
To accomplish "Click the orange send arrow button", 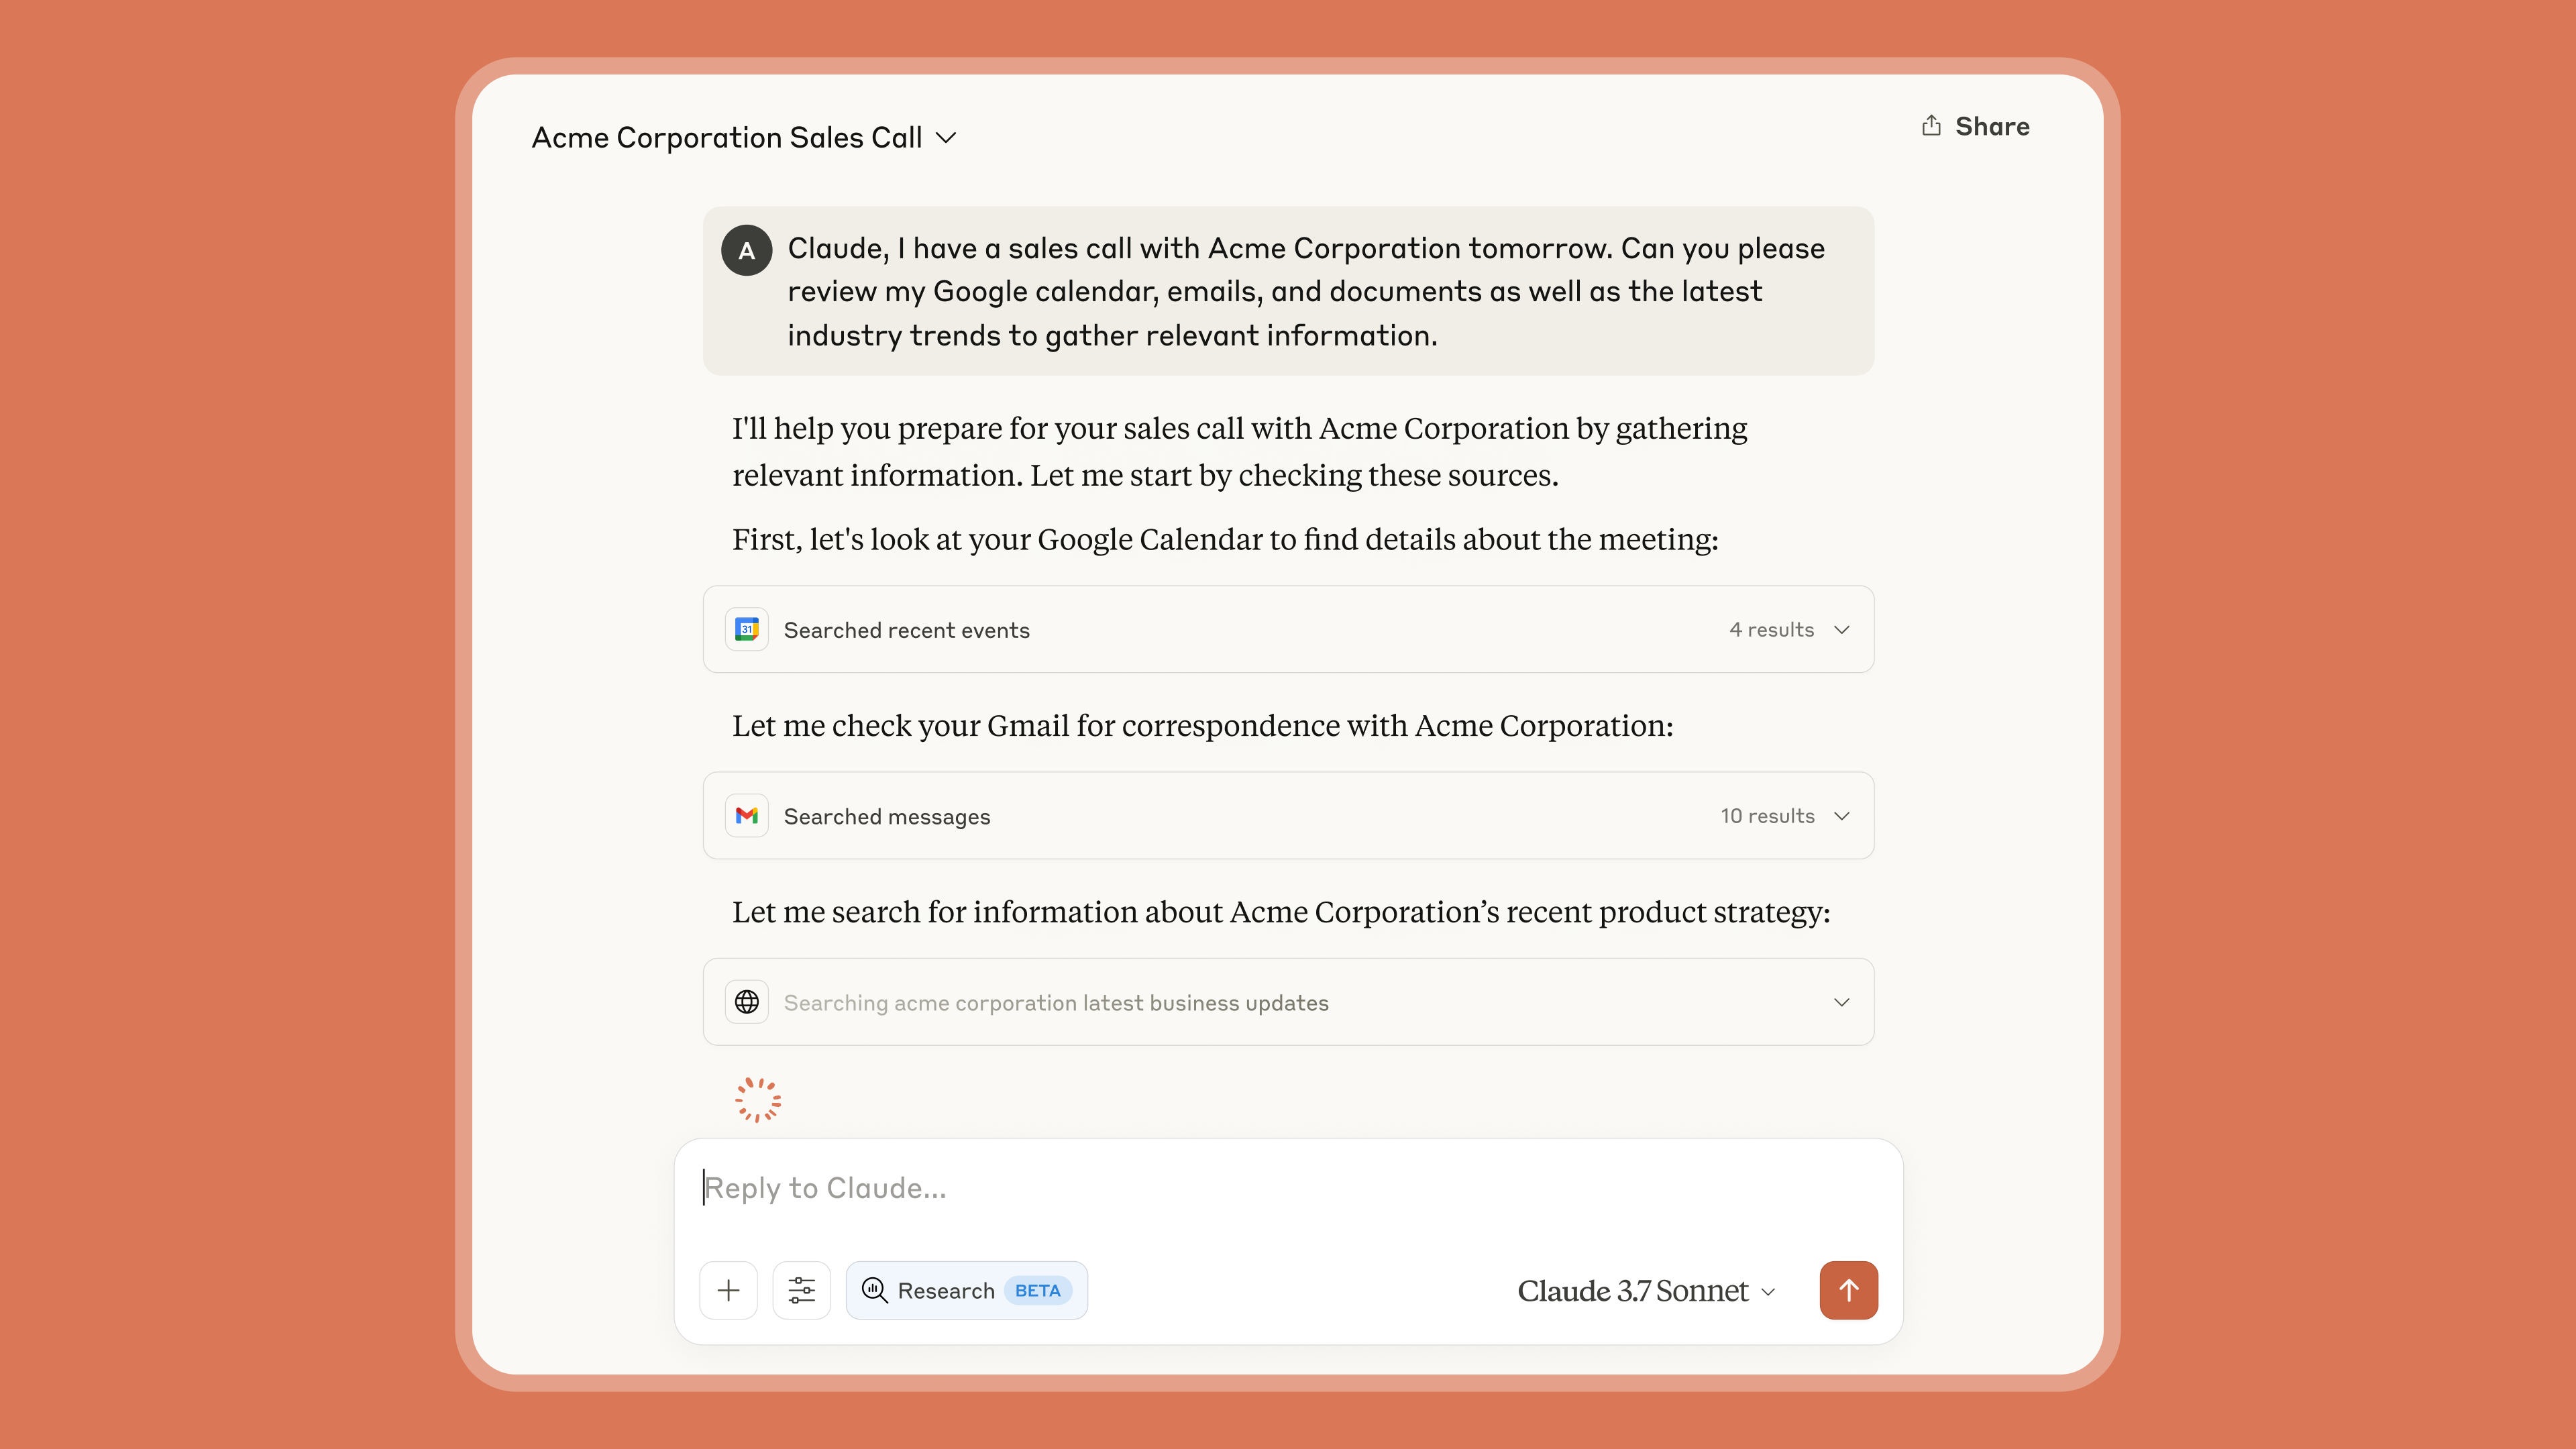I will pos(1848,1290).
